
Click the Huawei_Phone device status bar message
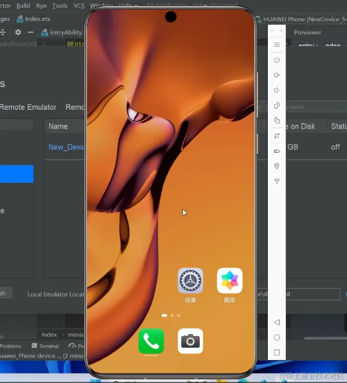(x=42, y=355)
